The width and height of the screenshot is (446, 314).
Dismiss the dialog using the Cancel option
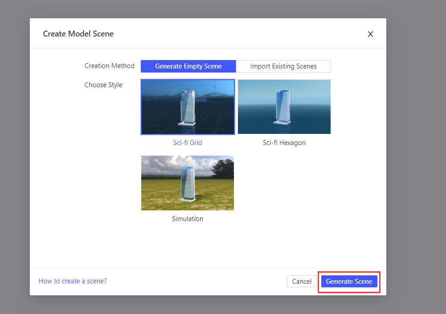302,281
